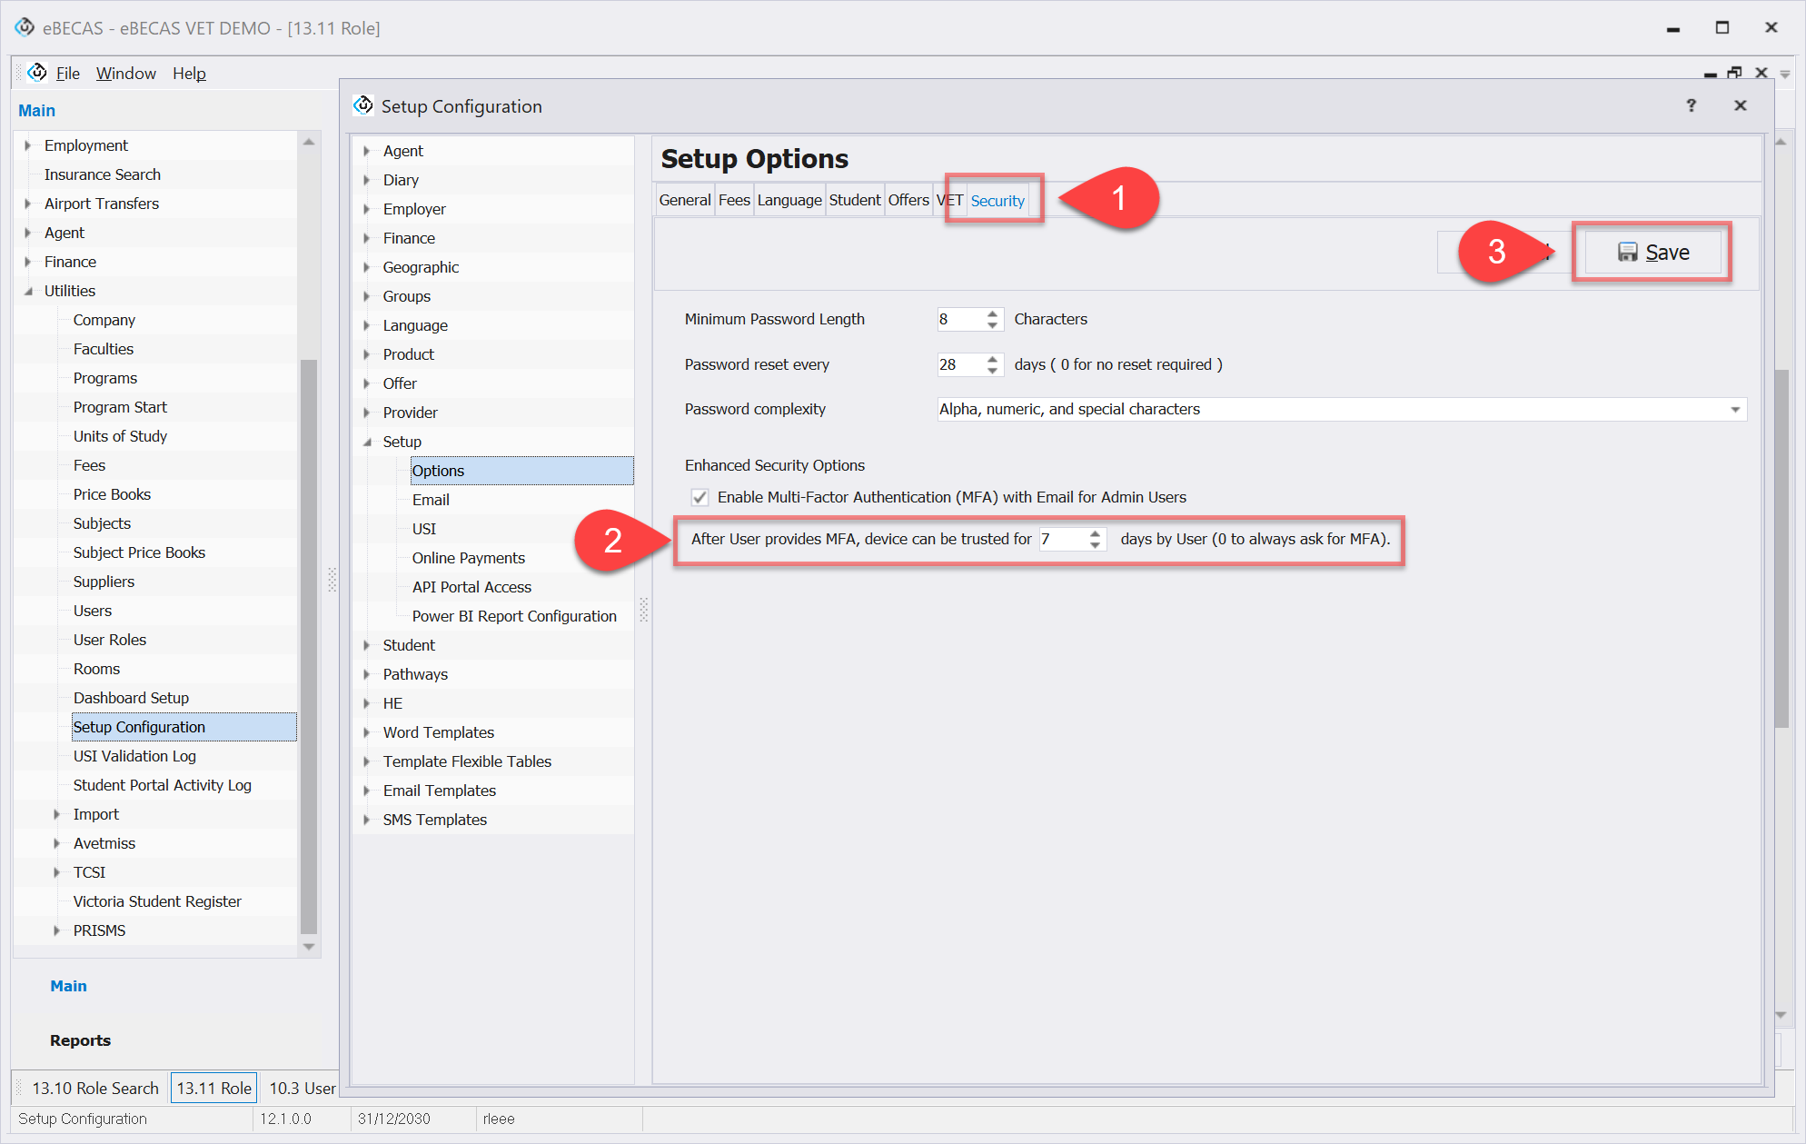Select the 13.10 Role Search tab
Viewport: 1806px width, 1144px height.
point(94,1088)
